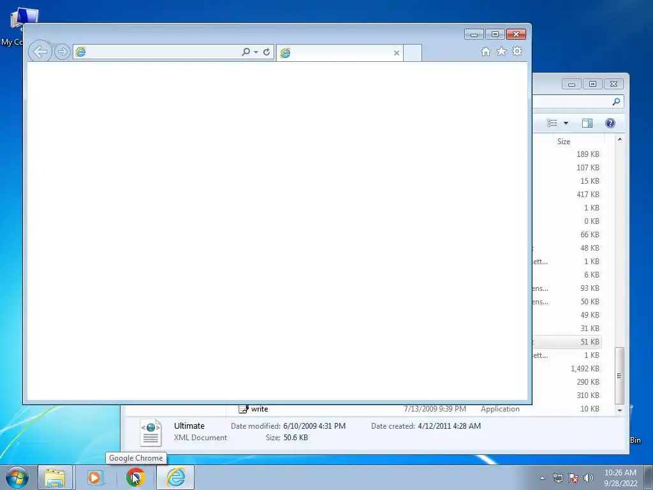
Task: Click the Ultimate XML document icon
Action: pos(150,433)
